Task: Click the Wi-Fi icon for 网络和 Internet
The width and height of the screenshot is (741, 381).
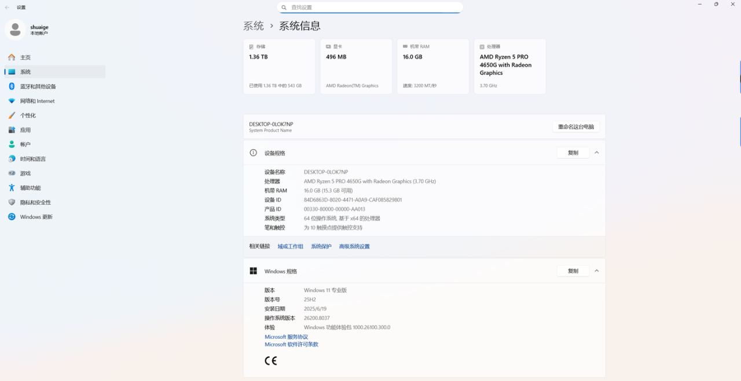Action: pos(12,101)
